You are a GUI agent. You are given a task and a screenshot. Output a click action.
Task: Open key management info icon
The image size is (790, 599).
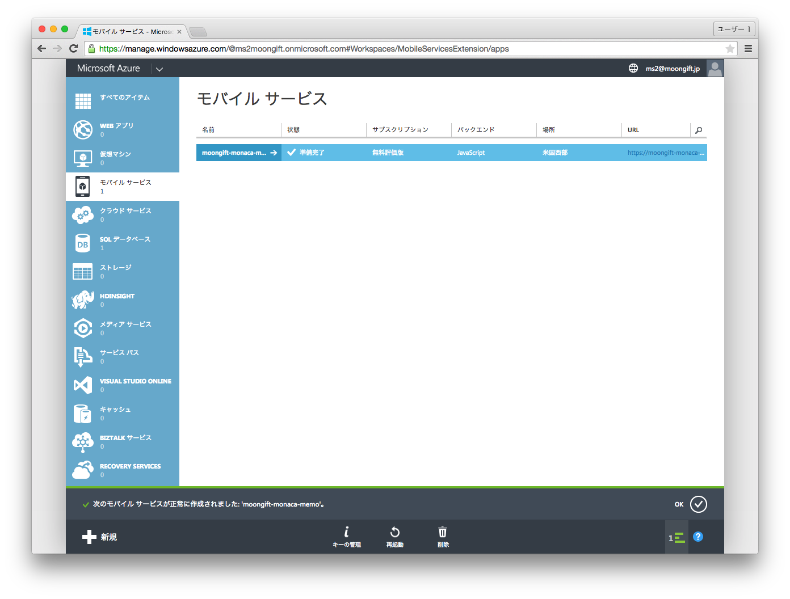coord(346,533)
